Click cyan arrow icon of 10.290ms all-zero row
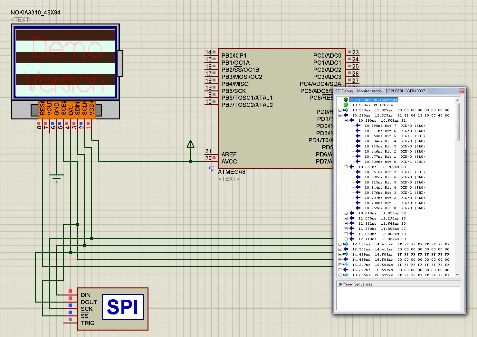The height and width of the screenshot is (337, 477). [346, 110]
